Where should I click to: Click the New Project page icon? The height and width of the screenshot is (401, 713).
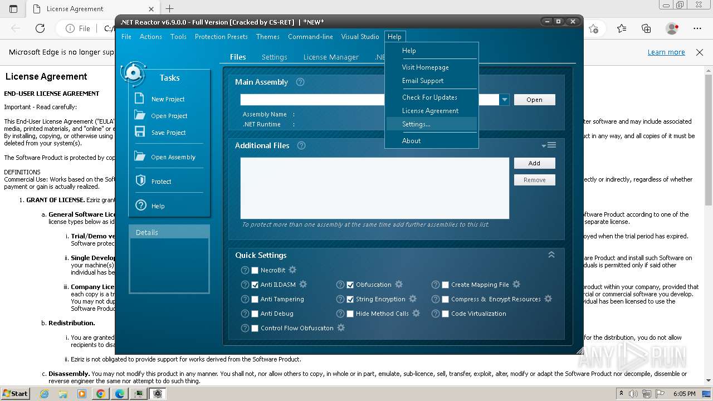point(140,99)
